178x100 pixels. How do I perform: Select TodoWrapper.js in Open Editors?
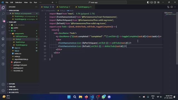click(x=23, y=19)
